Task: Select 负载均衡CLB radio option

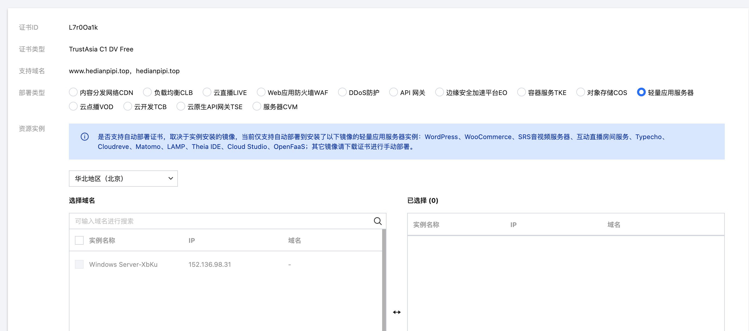Action: (147, 92)
